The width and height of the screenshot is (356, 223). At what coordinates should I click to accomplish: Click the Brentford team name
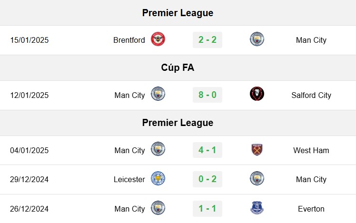point(129,40)
